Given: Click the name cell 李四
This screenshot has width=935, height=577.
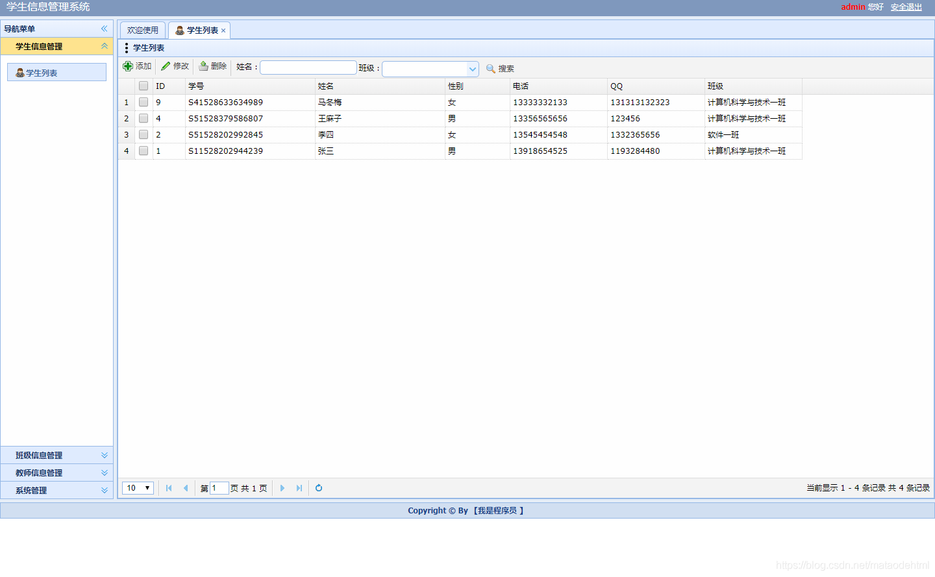Looking at the screenshot, I should pyautogui.click(x=326, y=134).
